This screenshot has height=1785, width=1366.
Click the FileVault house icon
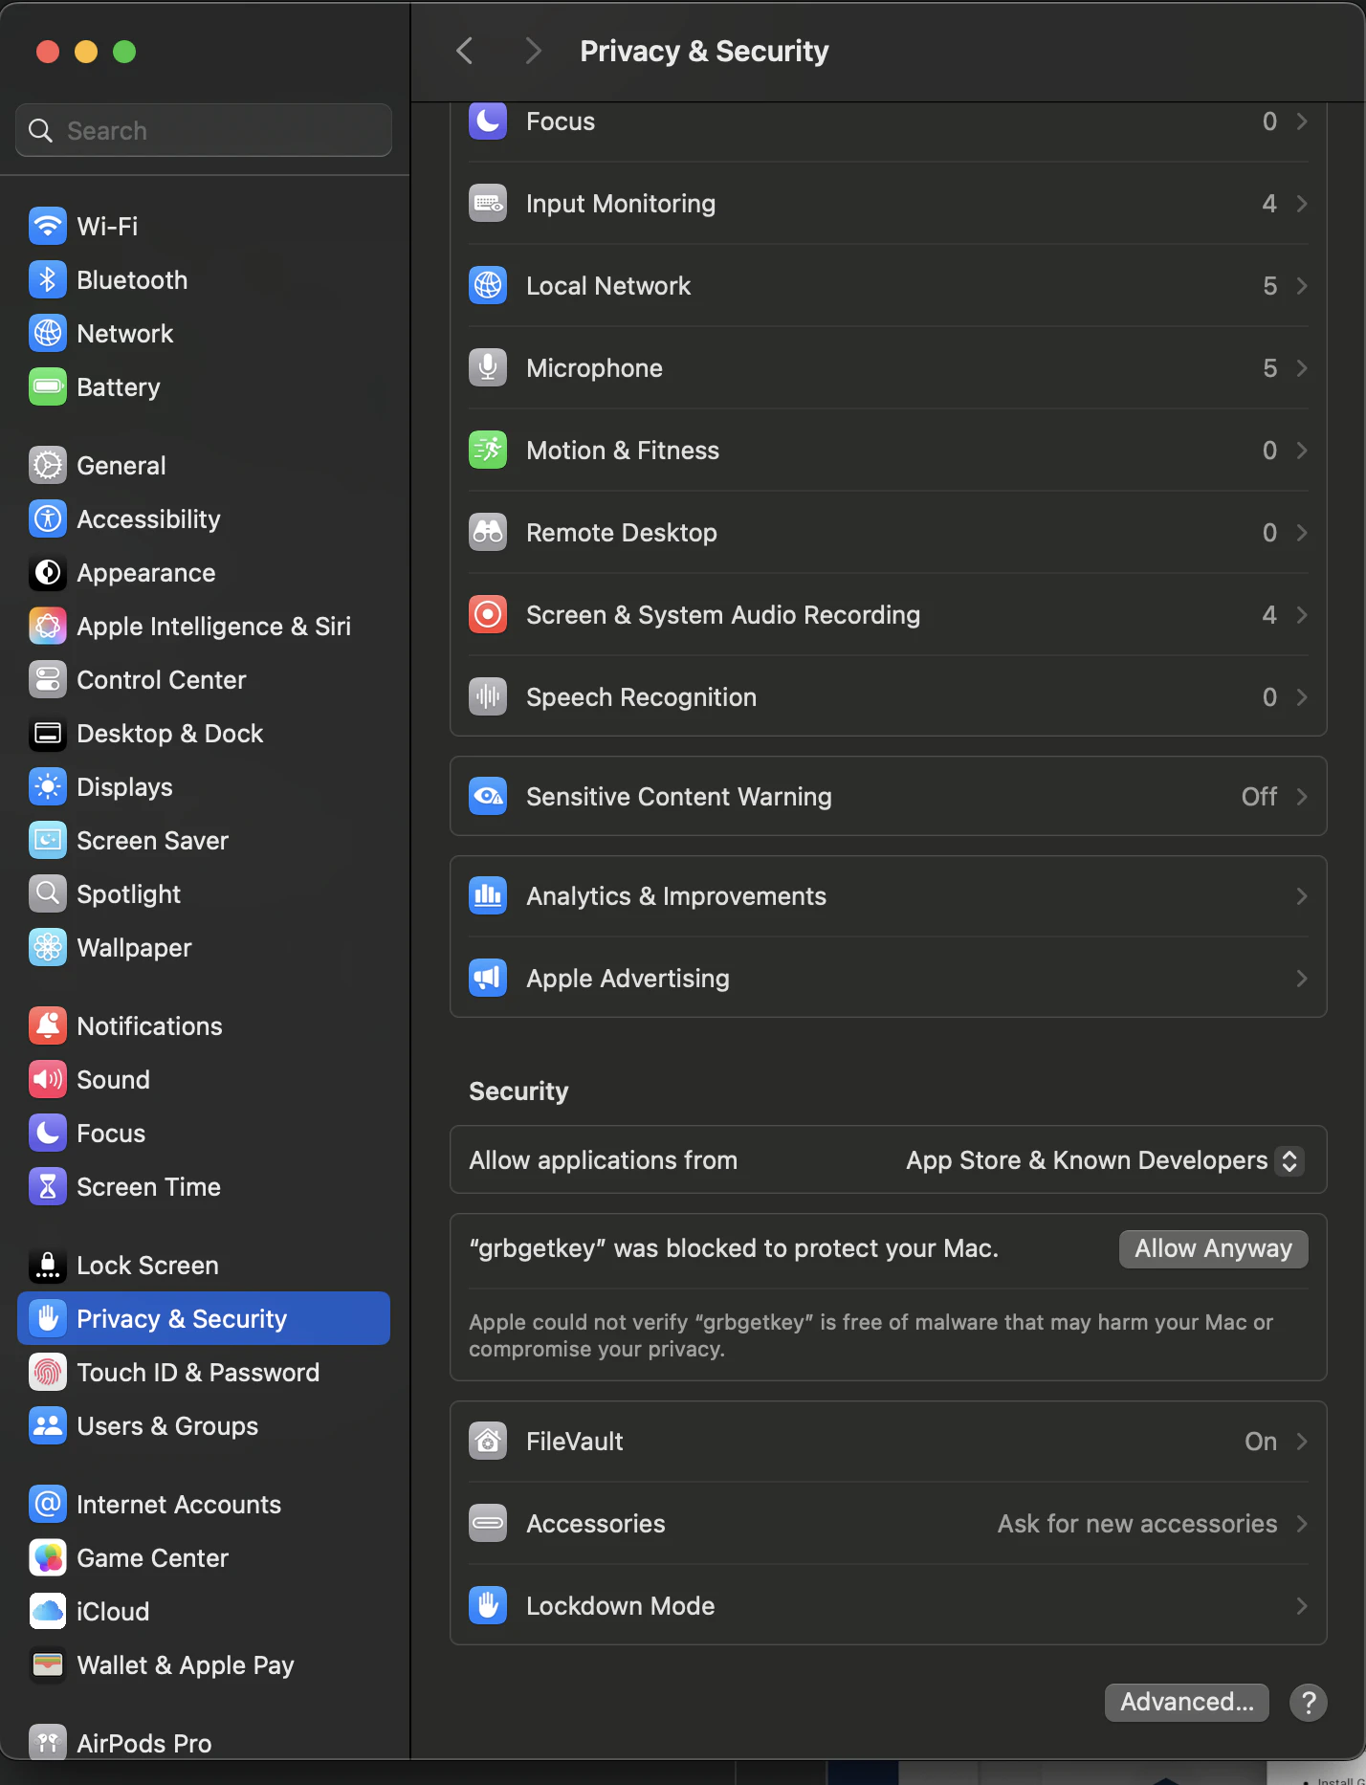488,1442
